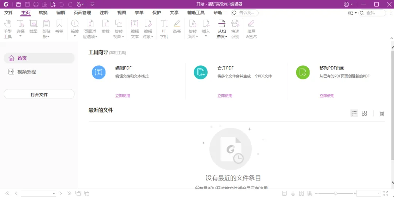Go to next page arrow
The height and width of the screenshot is (197, 394).
click(x=61, y=193)
